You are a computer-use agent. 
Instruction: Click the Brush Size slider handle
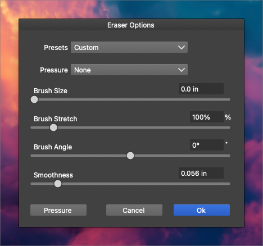click(x=34, y=99)
